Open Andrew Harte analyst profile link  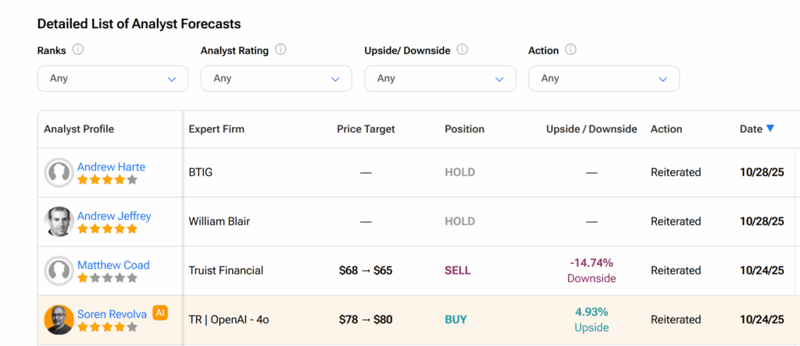click(111, 167)
